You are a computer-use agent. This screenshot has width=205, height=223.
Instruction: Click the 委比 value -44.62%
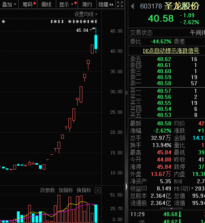[x=161, y=41]
